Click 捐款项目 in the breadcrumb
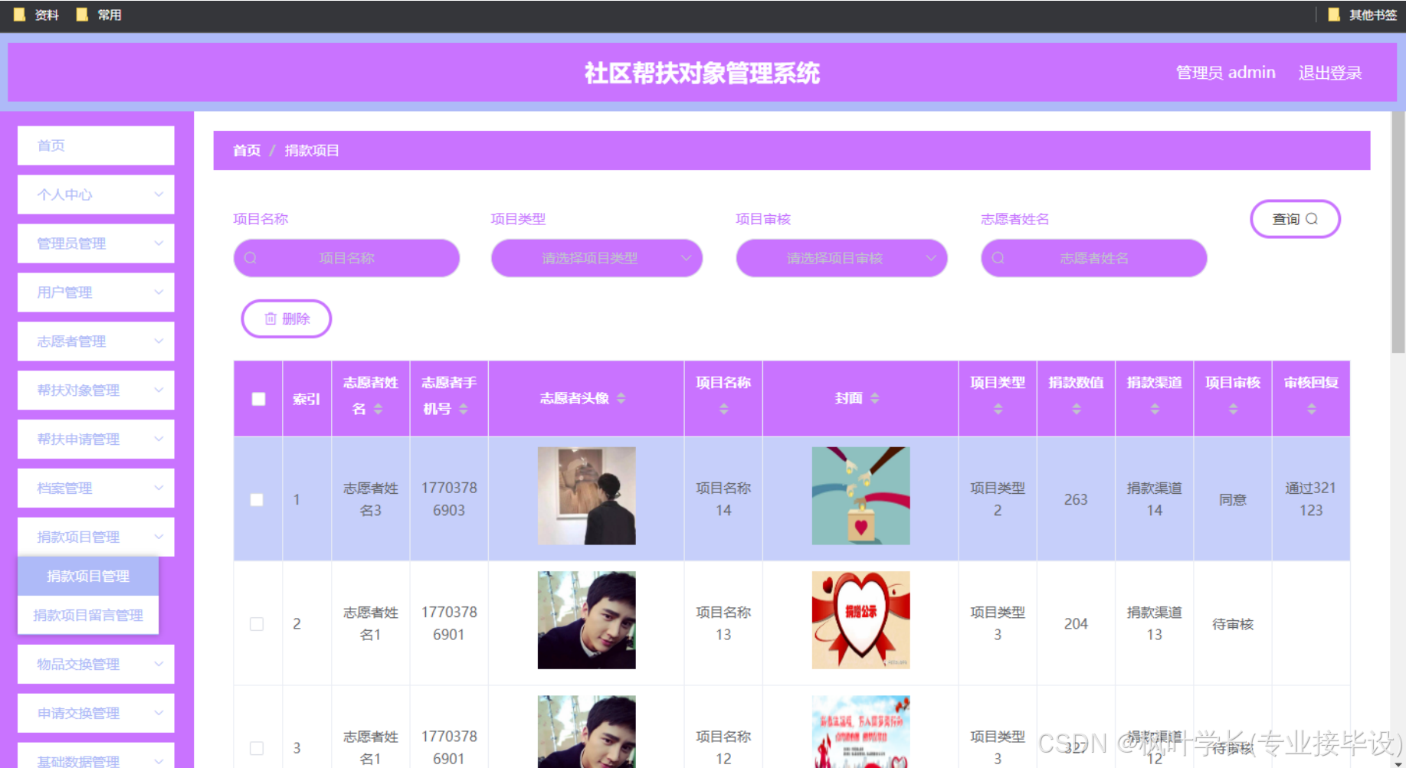 tap(312, 151)
